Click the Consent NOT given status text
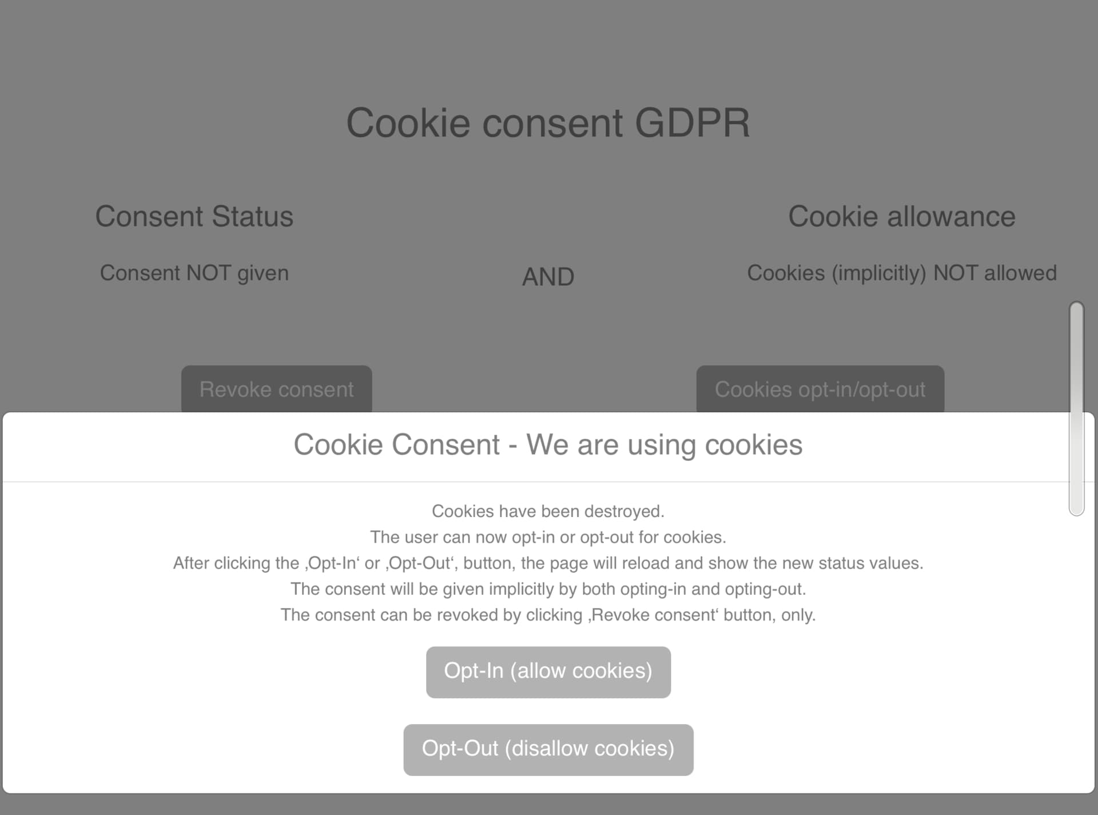 pos(194,273)
